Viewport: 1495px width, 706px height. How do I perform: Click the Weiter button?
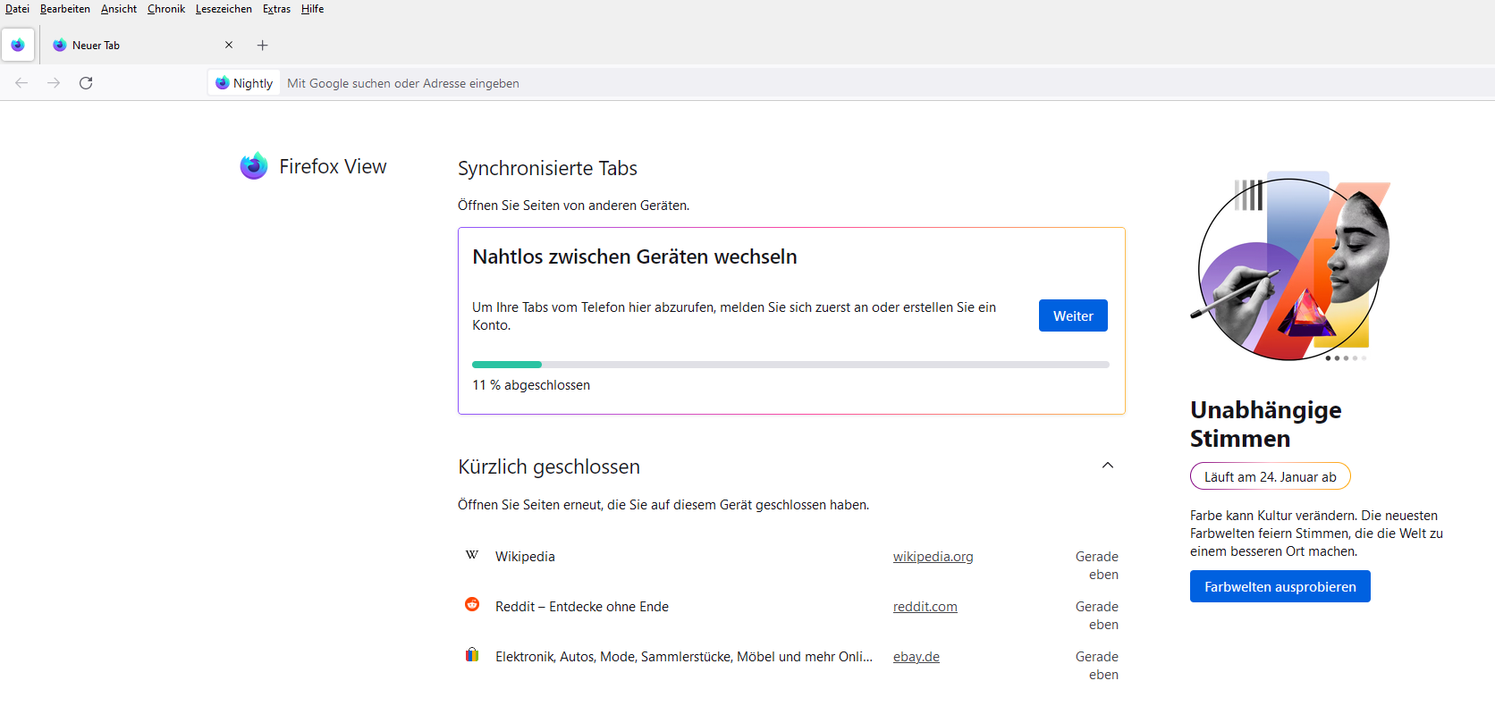pos(1072,315)
